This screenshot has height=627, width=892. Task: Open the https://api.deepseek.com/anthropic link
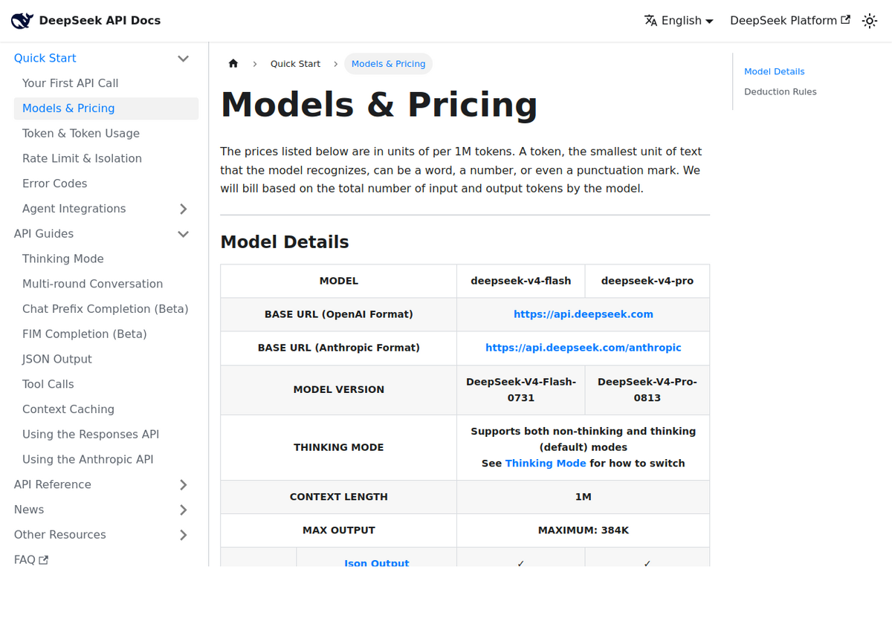[584, 348]
